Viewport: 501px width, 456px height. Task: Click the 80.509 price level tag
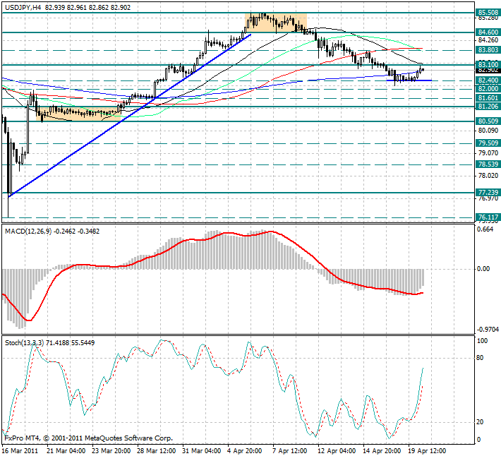[x=488, y=121]
